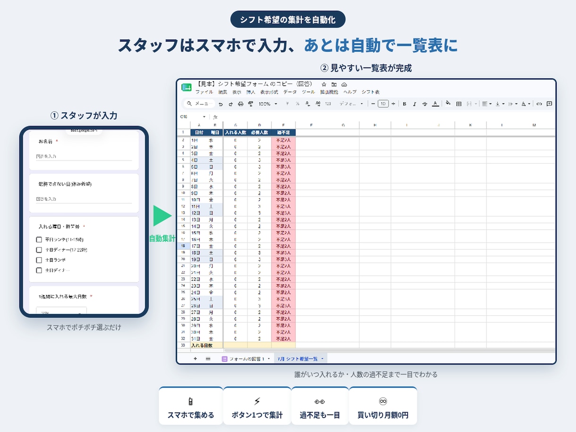The image size is (576, 432).
Task: Click the シフト希望の集計を自動化 badge
Action: click(288, 19)
